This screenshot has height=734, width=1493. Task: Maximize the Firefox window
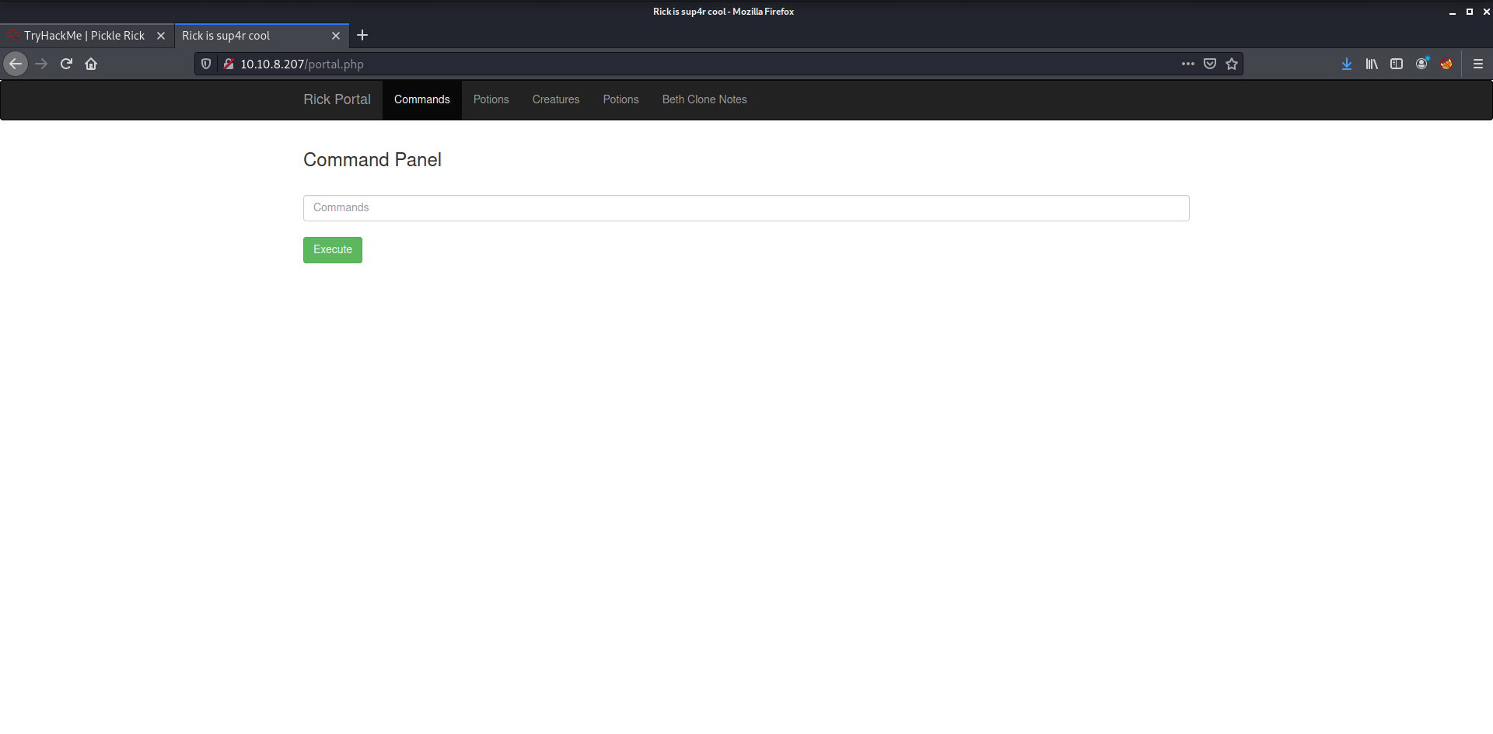click(x=1470, y=12)
